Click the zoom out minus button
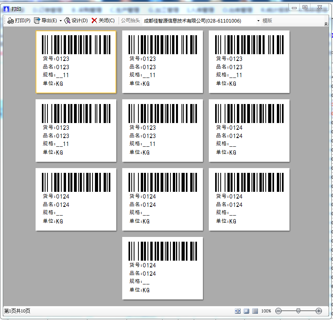This screenshot has width=333, height=320. (278, 311)
